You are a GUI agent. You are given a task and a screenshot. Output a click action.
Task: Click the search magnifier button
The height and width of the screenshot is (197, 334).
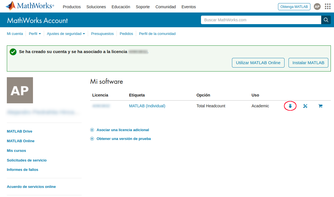(326, 20)
